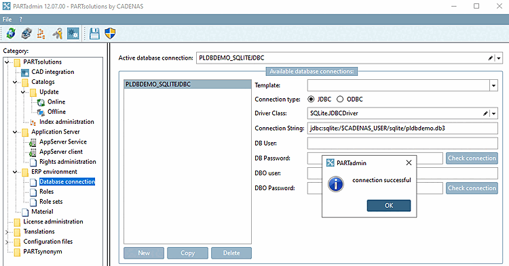Click the Connection String input field
Image resolution: width=509 pixels, height=266 pixels.
[402, 128]
